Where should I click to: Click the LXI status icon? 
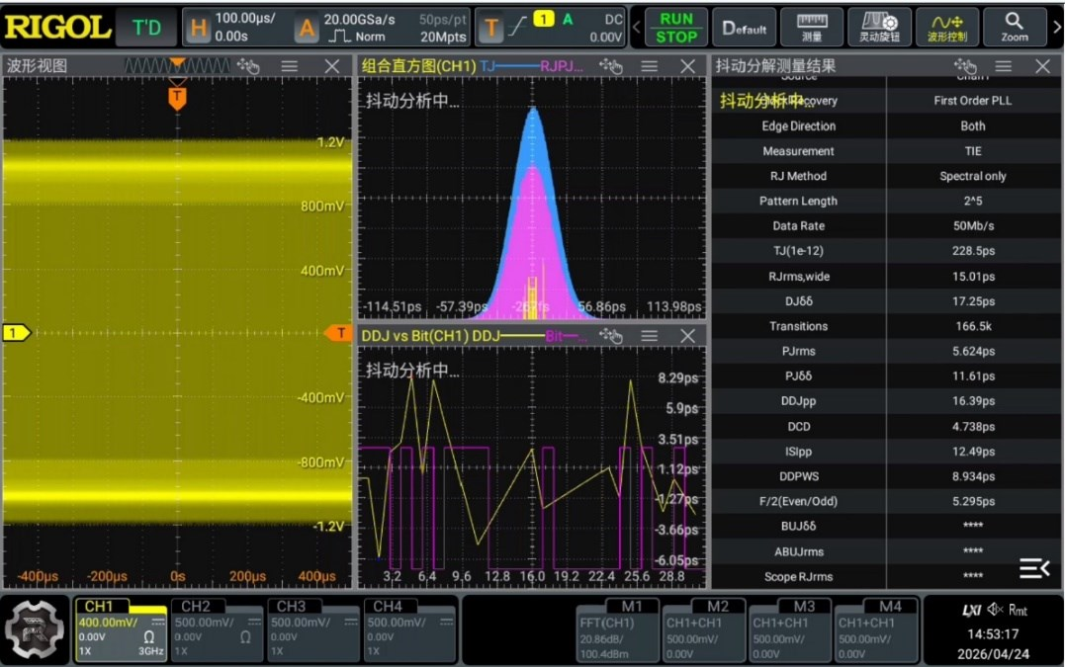coord(971,610)
